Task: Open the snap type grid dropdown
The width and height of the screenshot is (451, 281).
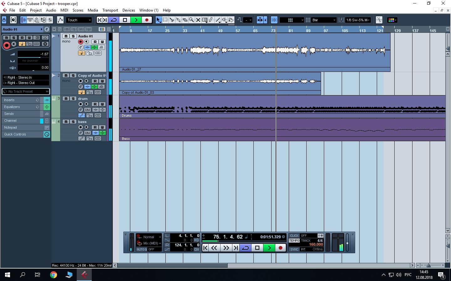Action: 292,20
